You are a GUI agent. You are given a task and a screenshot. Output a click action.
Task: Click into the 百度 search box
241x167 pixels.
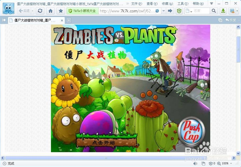(201, 11)
